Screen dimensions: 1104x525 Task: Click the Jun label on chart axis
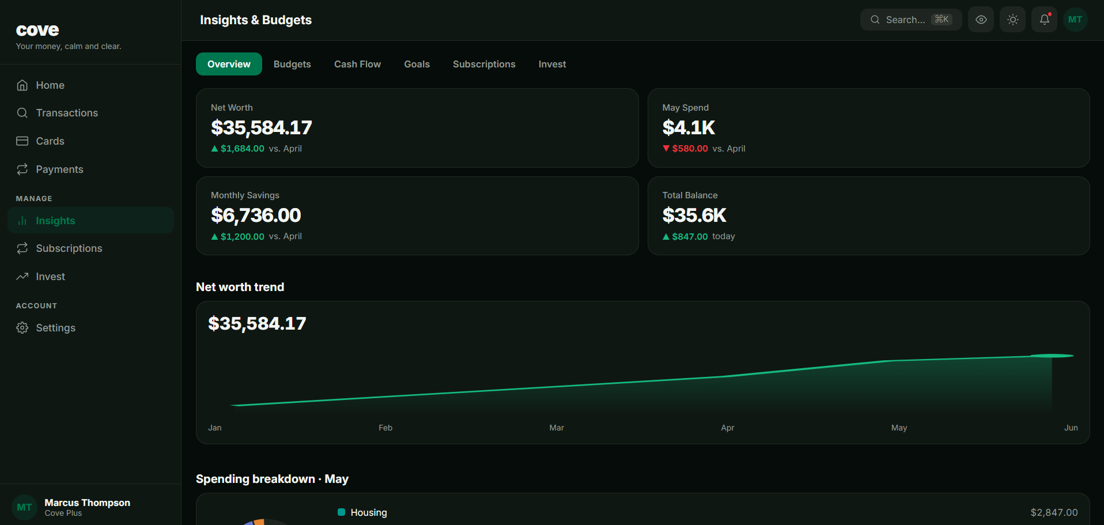click(1071, 428)
